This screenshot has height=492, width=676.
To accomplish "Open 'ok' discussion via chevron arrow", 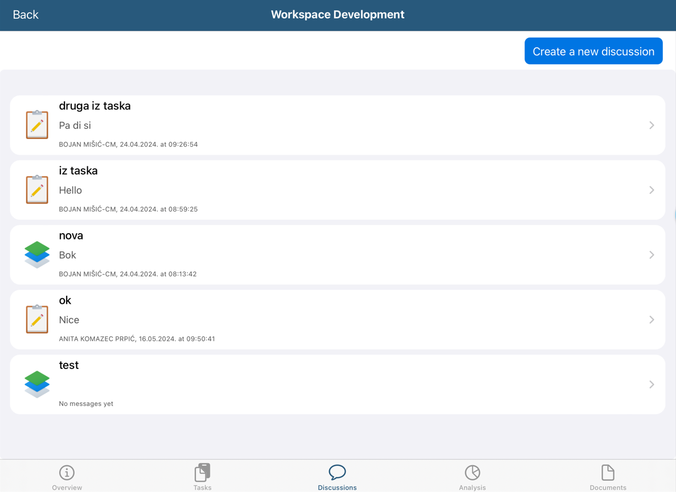I will 652,320.
